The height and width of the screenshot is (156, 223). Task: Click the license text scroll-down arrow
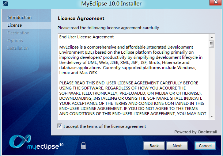point(212,116)
